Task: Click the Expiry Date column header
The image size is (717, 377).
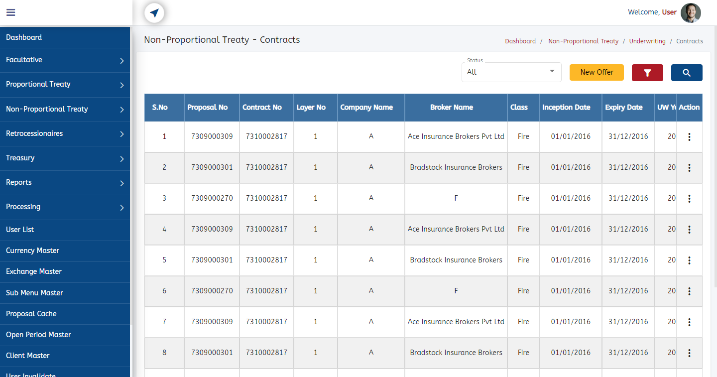Action: tap(628, 108)
